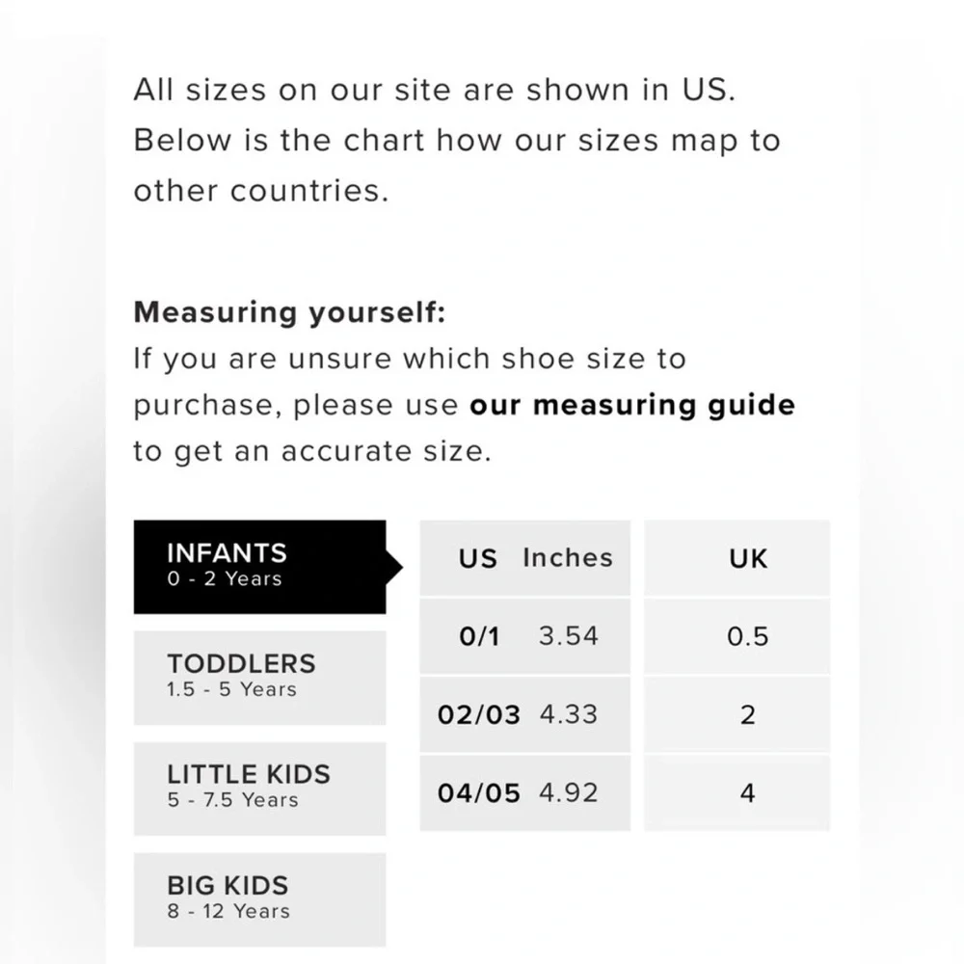The width and height of the screenshot is (964, 964).
Task: Click the US column header
Action: [477, 558]
